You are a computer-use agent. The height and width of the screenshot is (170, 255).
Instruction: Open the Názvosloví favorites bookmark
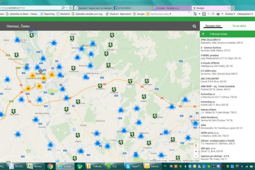point(125,14)
